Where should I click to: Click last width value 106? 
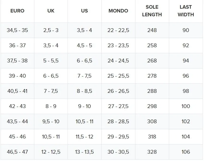(186, 152)
